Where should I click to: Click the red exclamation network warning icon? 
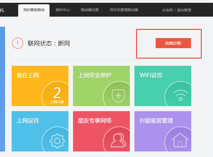(18, 43)
